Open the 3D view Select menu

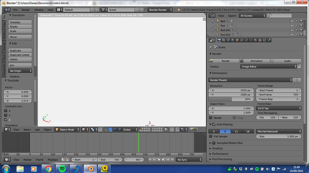point(27,130)
